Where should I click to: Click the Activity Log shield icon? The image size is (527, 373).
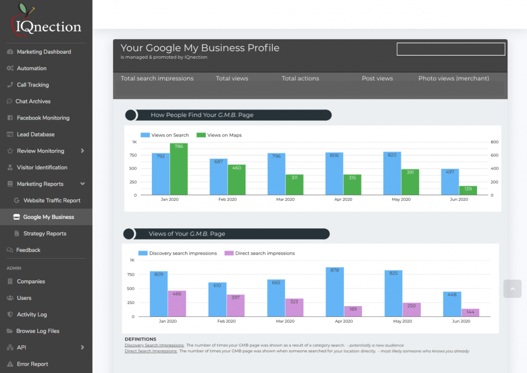[10, 314]
